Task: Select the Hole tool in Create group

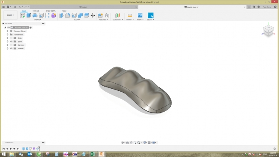Action: click(41, 15)
